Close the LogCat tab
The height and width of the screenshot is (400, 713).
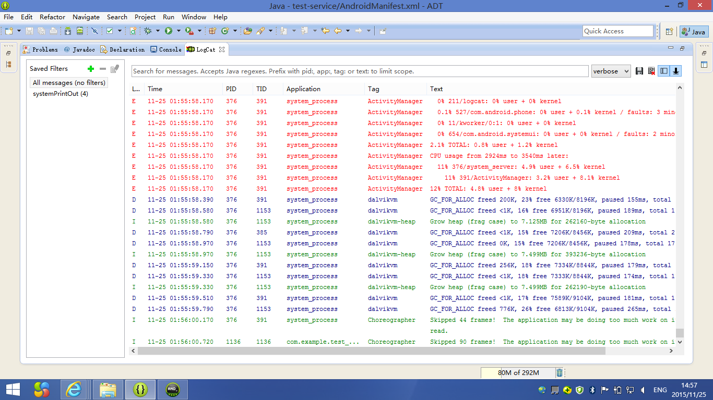[222, 49]
